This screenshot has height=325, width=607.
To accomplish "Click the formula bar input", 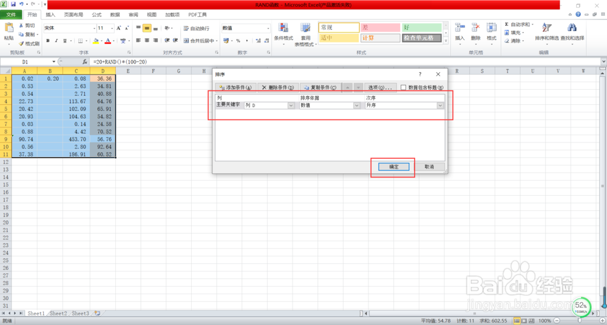I will tap(345, 61).
